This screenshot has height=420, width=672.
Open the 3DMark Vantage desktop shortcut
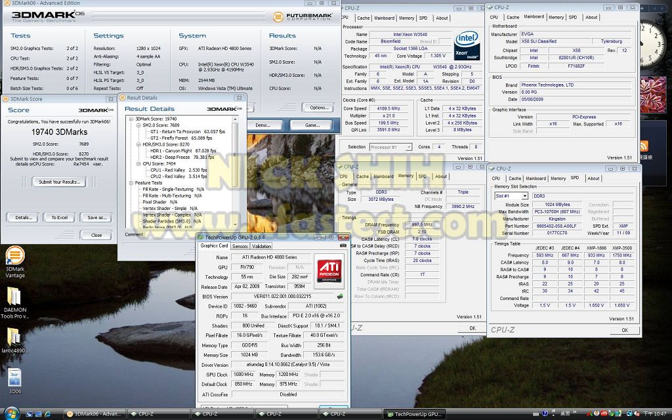14,258
